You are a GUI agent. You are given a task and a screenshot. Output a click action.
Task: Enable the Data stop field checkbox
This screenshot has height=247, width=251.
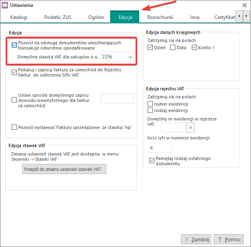(173, 48)
